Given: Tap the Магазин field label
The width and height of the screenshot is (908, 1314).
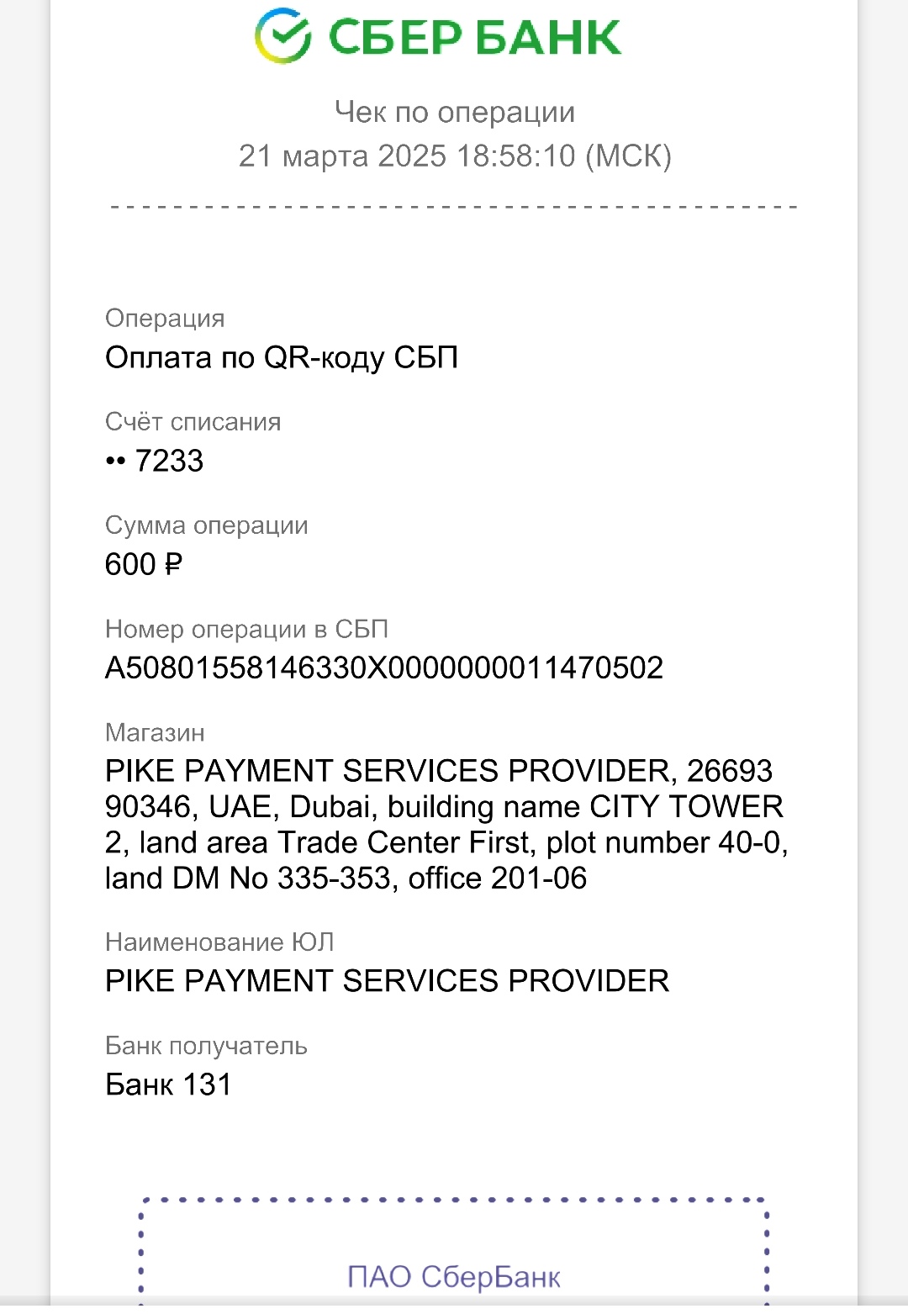Looking at the screenshot, I should pos(155,733).
